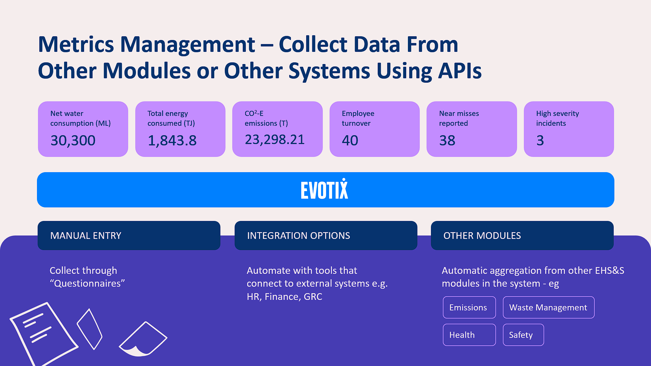
Task: Open the Other Modules header
Action: coord(522,236)
